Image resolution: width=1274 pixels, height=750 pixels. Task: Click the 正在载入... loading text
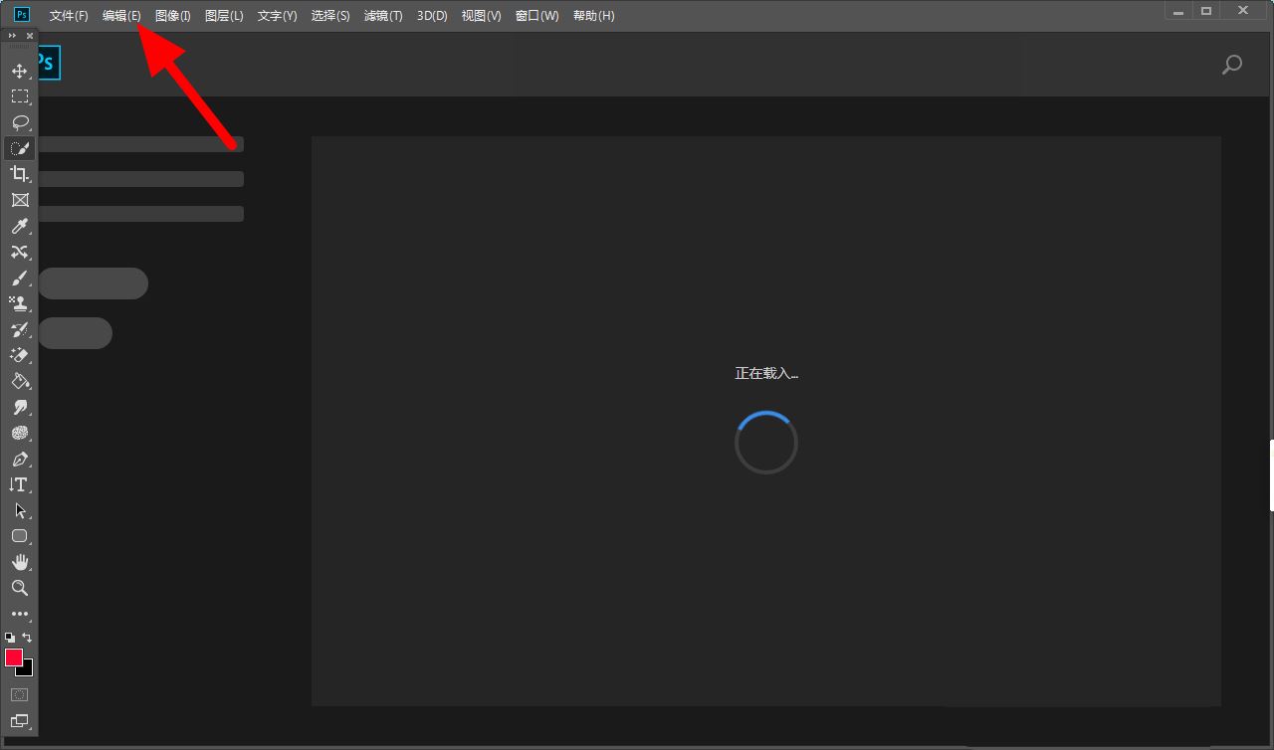pyautogui.click(x=766, y=373)
